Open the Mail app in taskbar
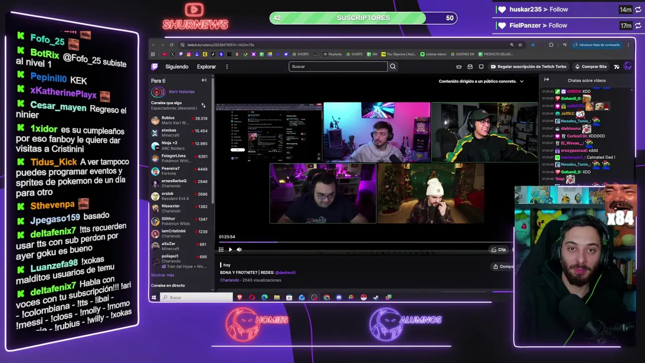Image resolution: width=645 pixels, height=363 pixels. tap(301, 297)
